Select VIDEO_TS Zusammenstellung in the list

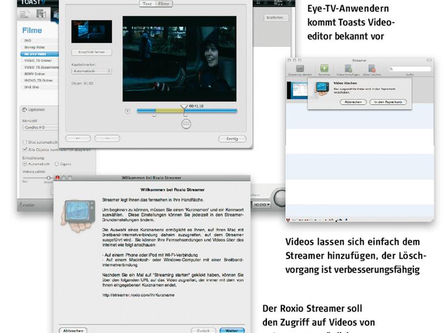tap(39, 67)
